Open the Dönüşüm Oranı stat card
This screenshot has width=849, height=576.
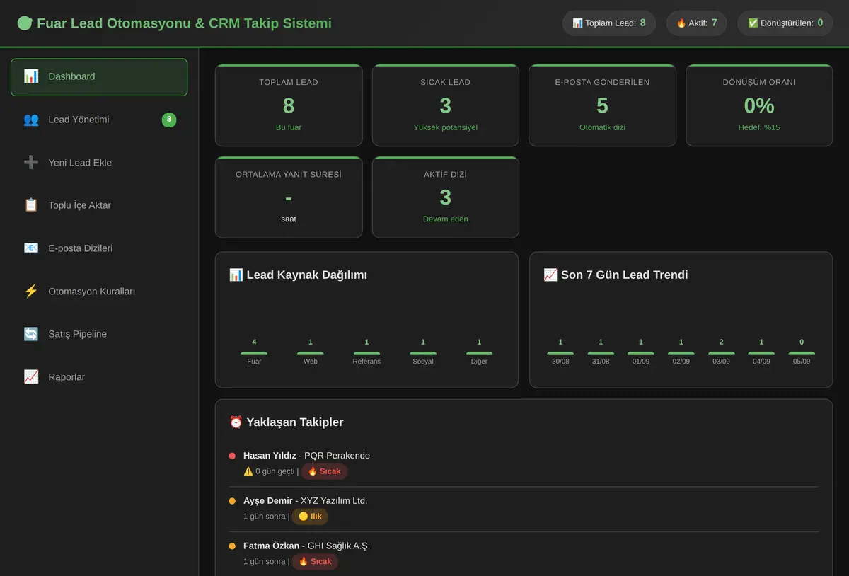(759, 105)
